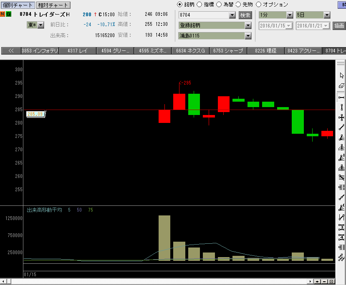Open the 2016/01/21 end date picker

326,26
